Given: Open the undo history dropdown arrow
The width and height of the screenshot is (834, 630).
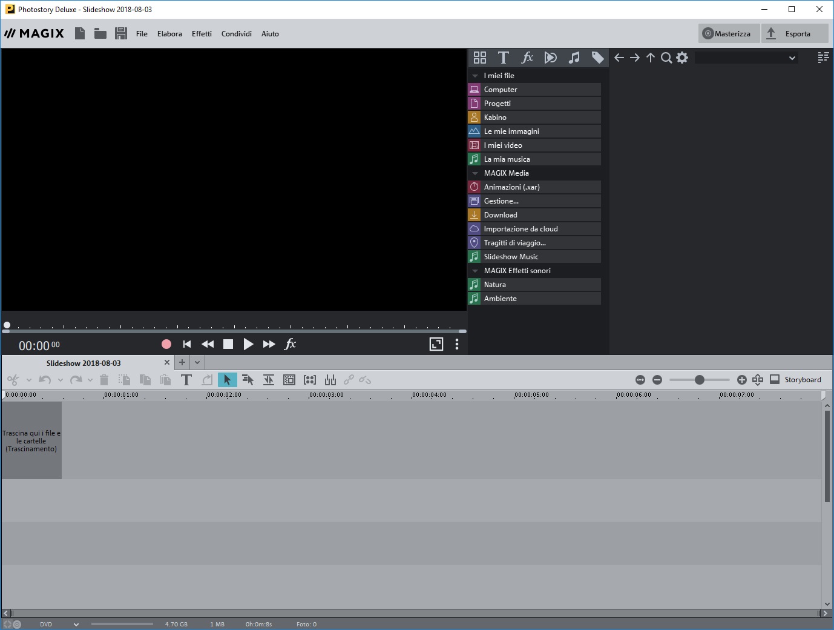Looking at the screenshot, I should pyautogui.click(x=61, y=380).
